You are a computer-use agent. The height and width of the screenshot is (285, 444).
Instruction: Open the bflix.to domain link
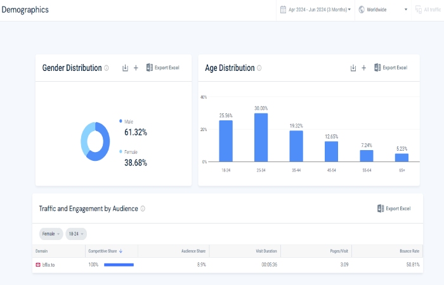[x=48, y=265]
